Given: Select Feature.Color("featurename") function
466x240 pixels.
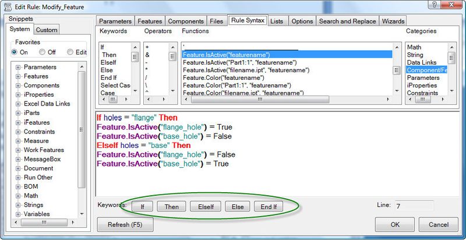Looking at the screenshot, I should tap(224, 78).
